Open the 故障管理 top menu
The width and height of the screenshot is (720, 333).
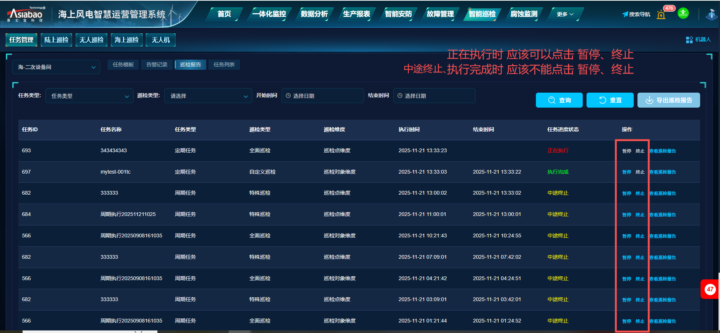440,14
